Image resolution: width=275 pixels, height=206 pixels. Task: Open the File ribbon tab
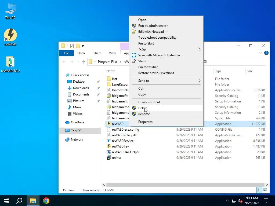point(66,53)
